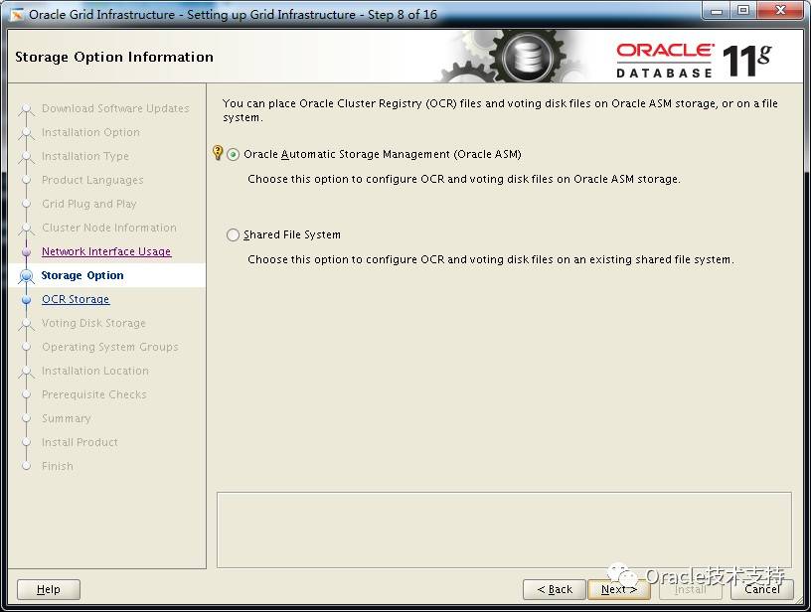Open the Network Interface Usage step link

click(106, 251)
